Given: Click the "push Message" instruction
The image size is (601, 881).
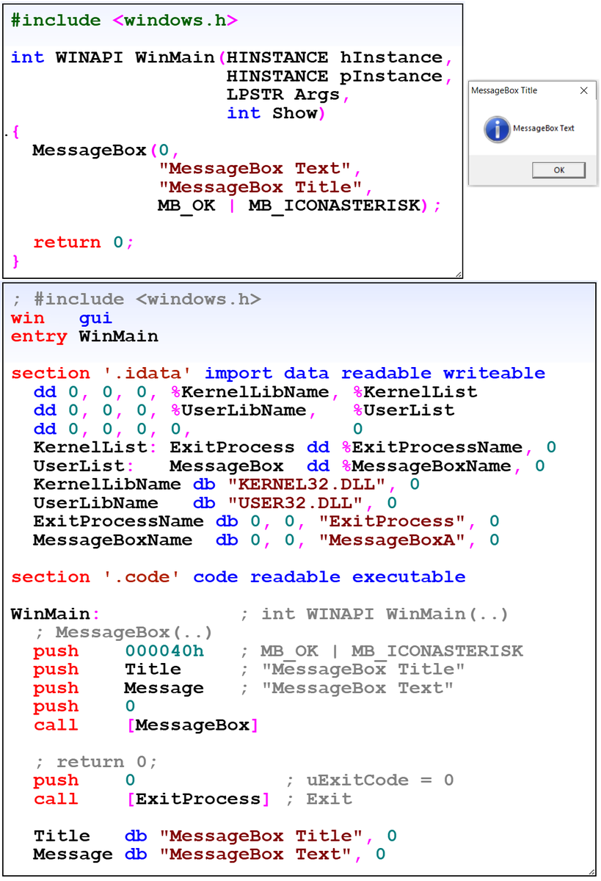Looking at the screenshot, I should [119, 688].
